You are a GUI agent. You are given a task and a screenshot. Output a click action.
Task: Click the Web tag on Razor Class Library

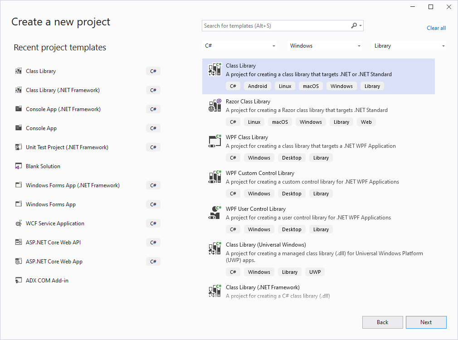(x=366, y=122)
